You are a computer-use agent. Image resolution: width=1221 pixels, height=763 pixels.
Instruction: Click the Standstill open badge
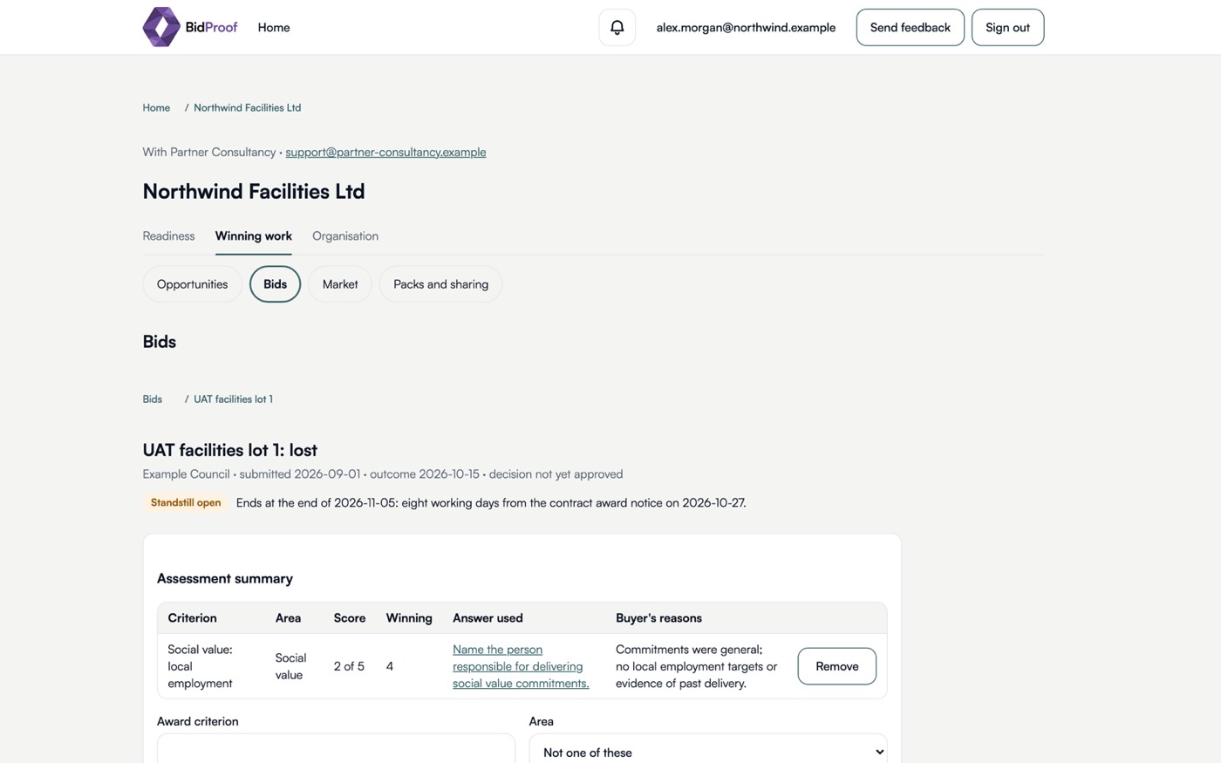coord(186,502)
